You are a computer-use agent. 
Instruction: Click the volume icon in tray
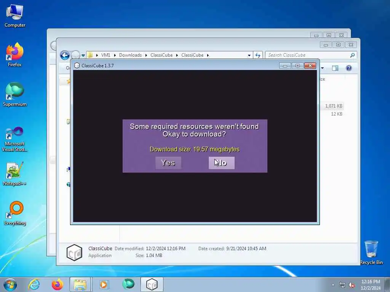point(352,285)
